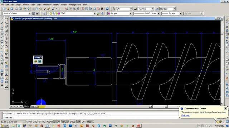Open the ByLayer lineweight dropdown

tap(180, 14)
